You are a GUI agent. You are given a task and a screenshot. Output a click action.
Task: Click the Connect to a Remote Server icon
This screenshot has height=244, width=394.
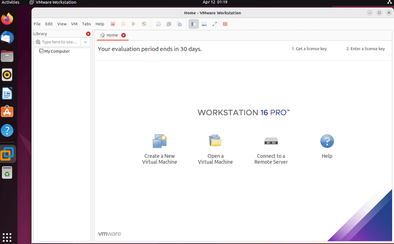point(271,141)
